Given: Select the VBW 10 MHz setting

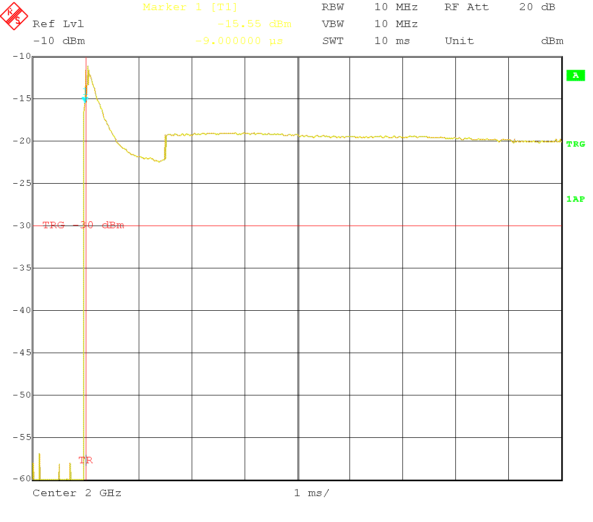Looking at the screenshot, I should click(370, 24).
